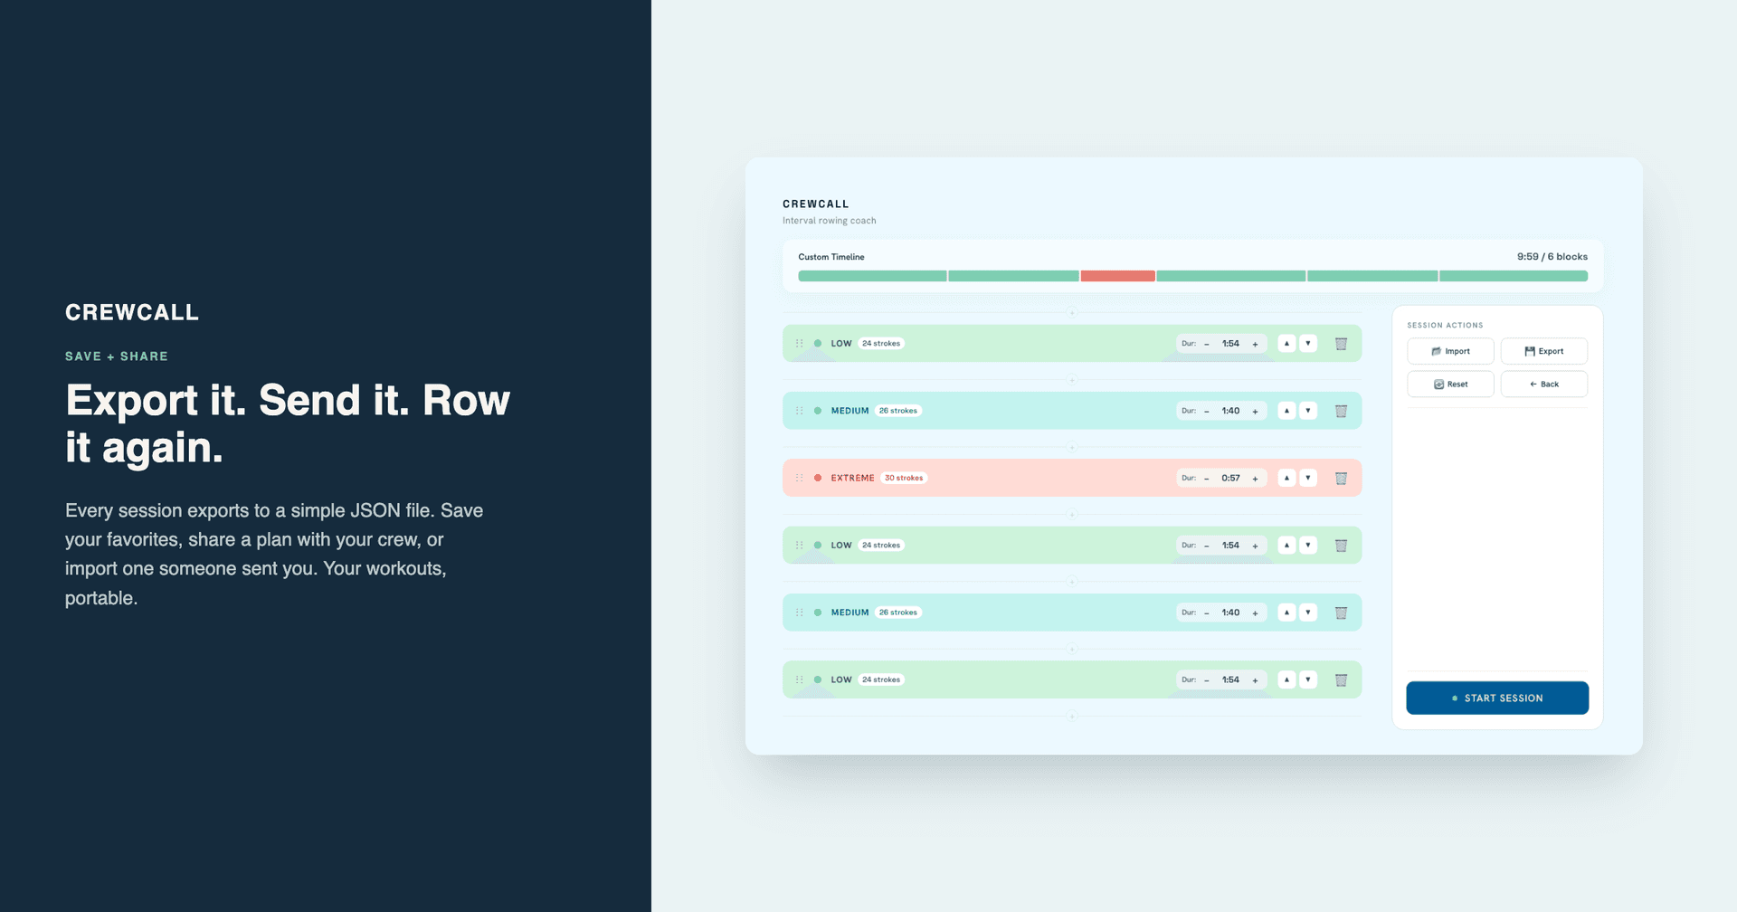The height and width of the screenshot is (912, 1737).
Task: Move the EXTREME block up
Action: [1286, 478]
